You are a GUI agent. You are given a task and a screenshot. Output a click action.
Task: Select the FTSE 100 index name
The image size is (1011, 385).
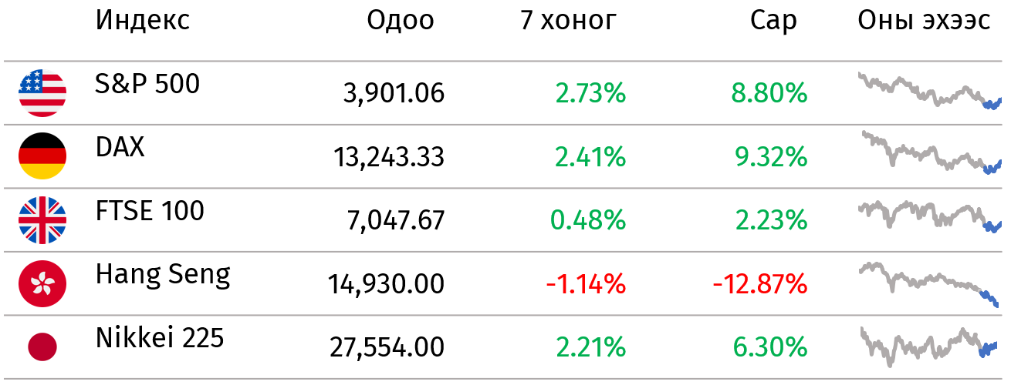pos(150,210)
